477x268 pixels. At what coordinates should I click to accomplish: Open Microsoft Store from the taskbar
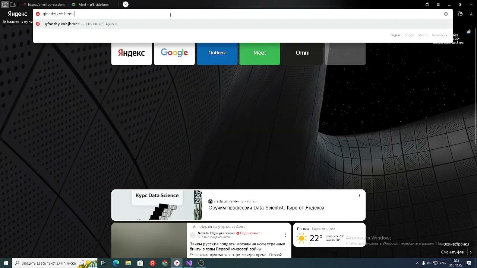click(140, 263)
